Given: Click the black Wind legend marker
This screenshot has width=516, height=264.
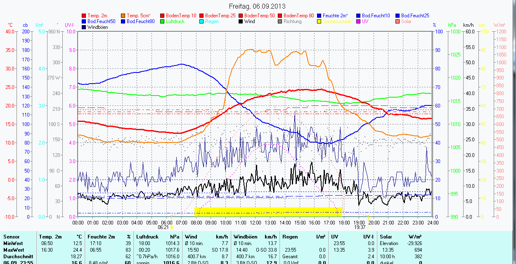Looking at the screenshot, I should point(241,21).
